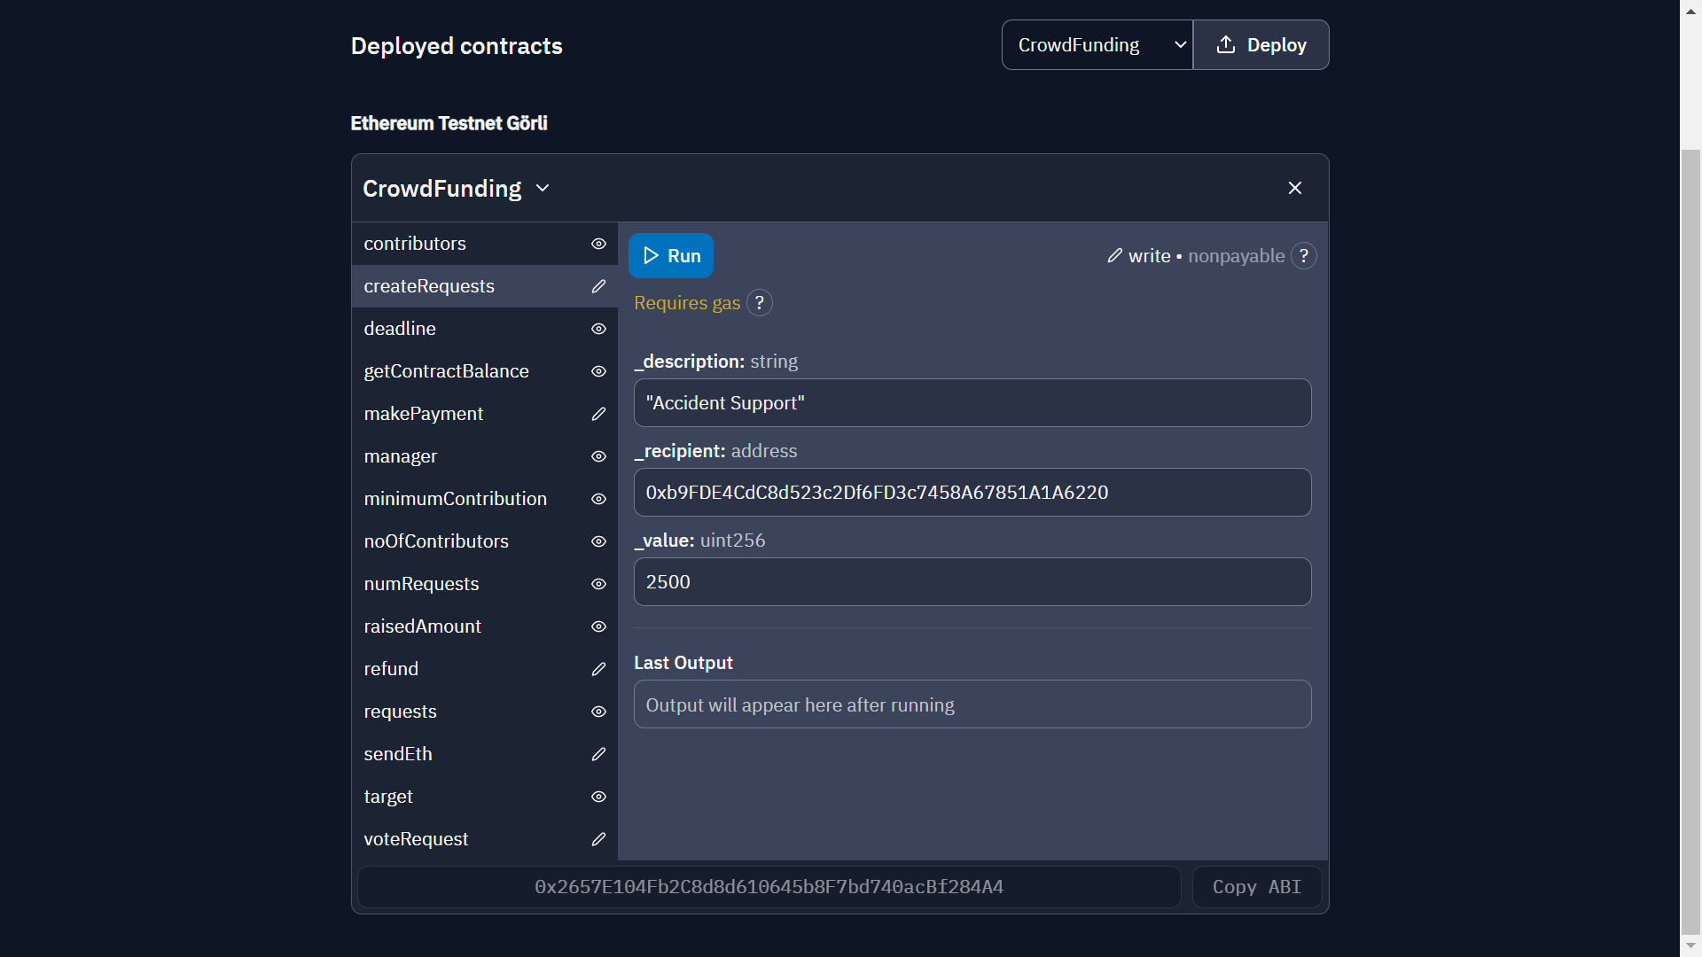The image size is (1702, 957).
Task: Click the eye icon next to getContractBalance
Action: coord(598,371)
